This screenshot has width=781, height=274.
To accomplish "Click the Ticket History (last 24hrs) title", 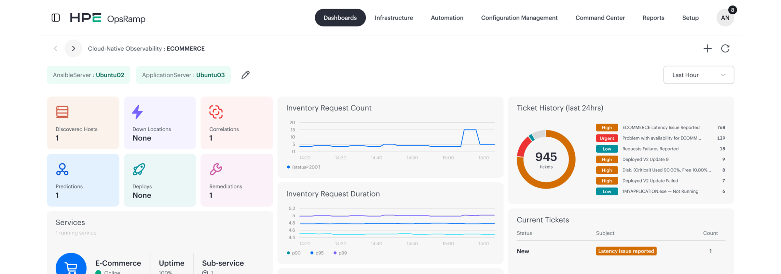I will point(560,108).
